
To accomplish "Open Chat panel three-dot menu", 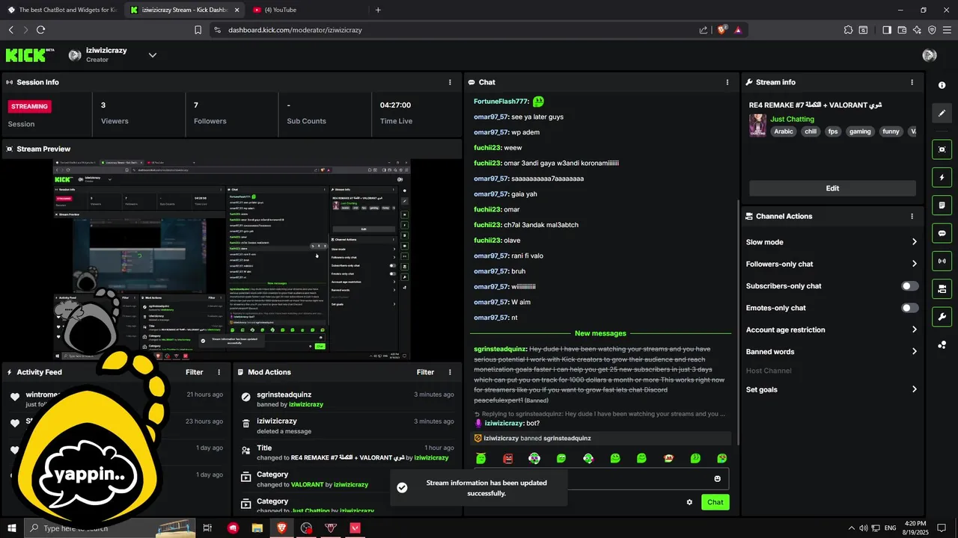I will [727, 82].
